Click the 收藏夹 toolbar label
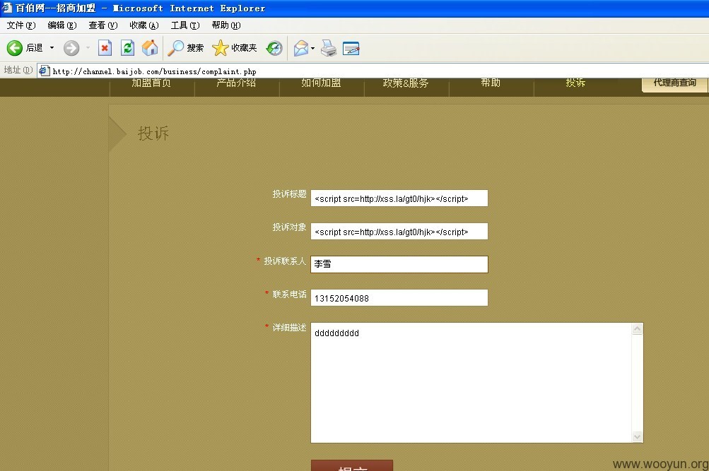This screenshot has width=709, height=471. tap(244, 48)
